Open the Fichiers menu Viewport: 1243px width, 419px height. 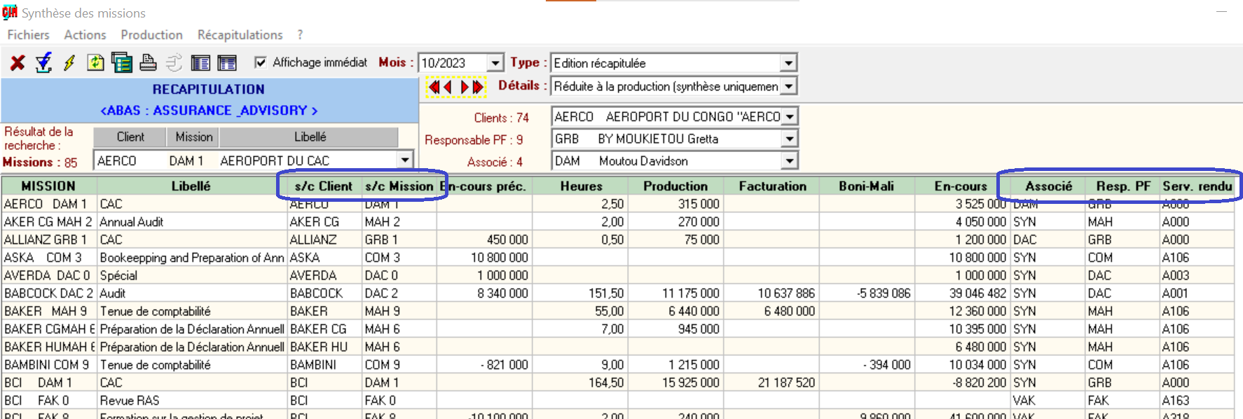click(28, 34)
